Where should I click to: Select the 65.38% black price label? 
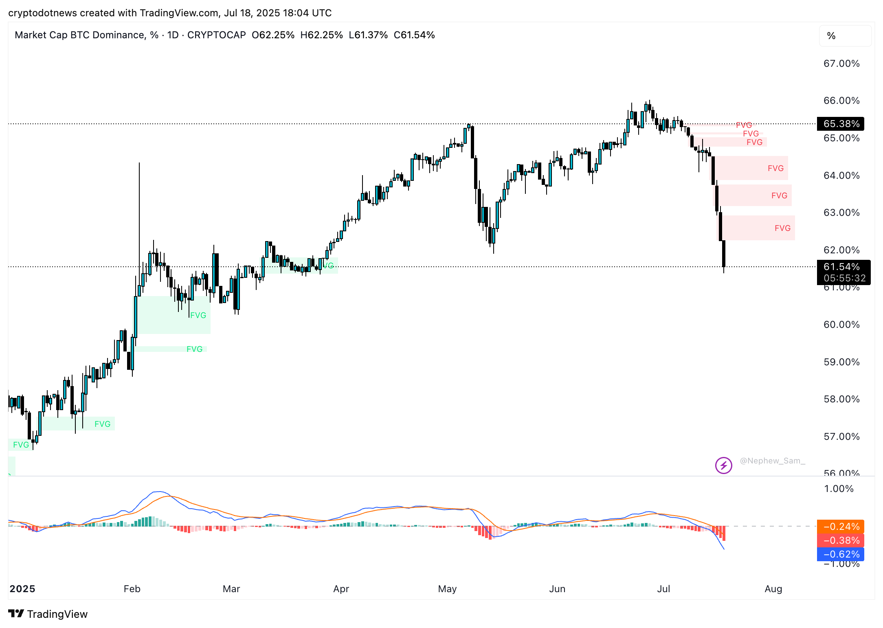pos(840,124)
